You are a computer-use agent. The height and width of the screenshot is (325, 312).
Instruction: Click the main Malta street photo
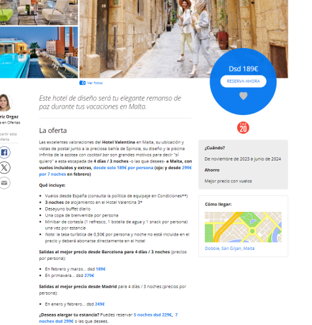coord(183,39)
